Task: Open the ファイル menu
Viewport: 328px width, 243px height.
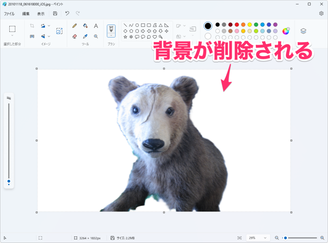Action: (x=9, y=14)
